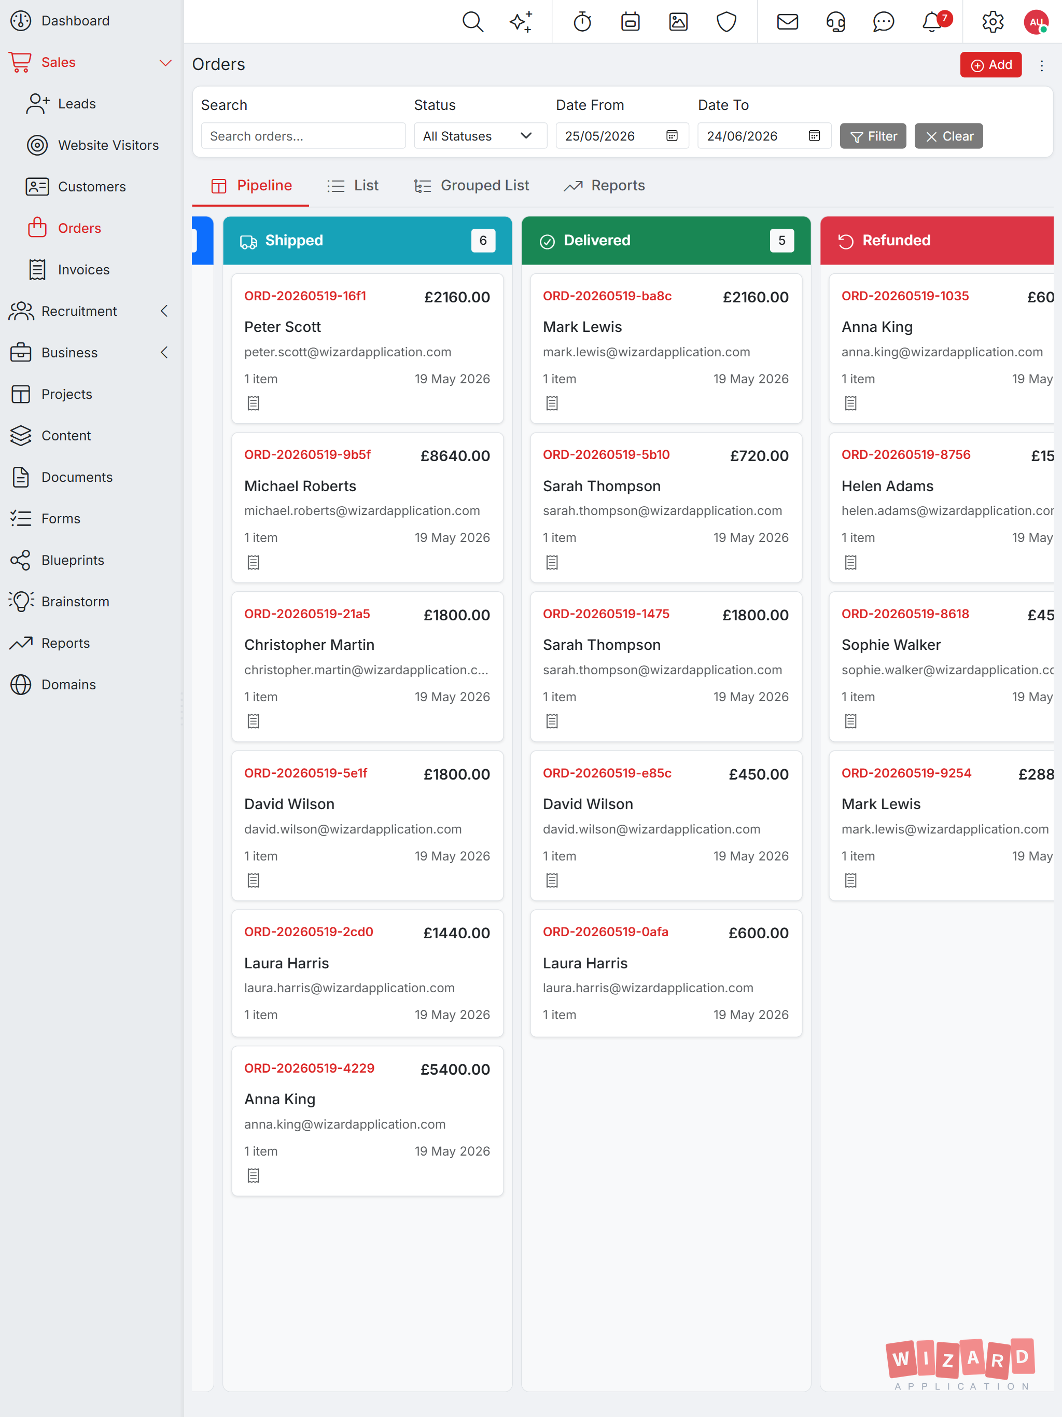The image size is (1062, 1417).
Task: Switch to the Reports tab
Action: [x=604, y=186]
